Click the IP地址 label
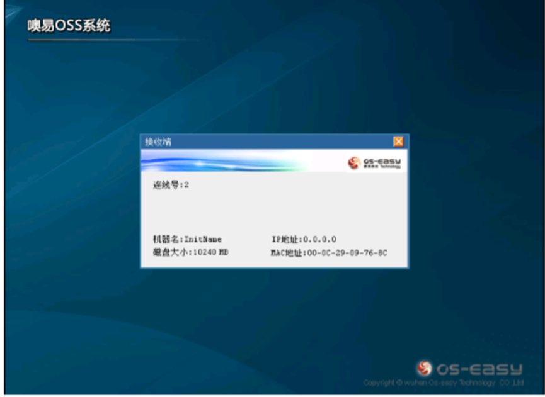 286,240
